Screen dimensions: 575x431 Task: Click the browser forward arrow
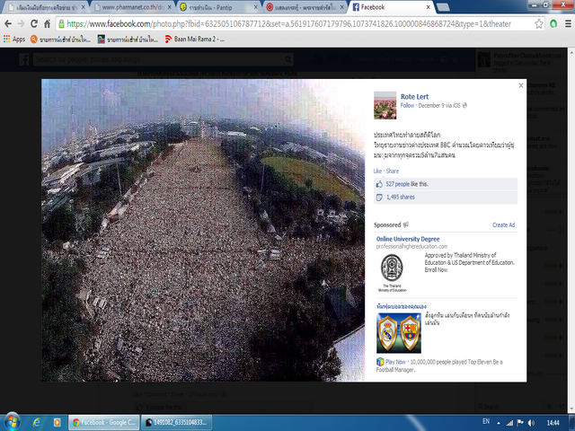click(x=21, y=24)
